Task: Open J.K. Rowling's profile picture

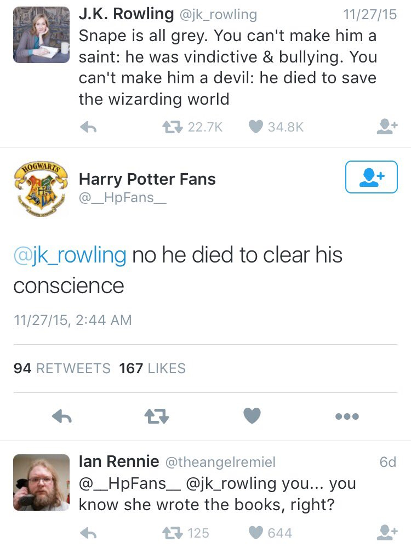Action: [x=41, y=35]
